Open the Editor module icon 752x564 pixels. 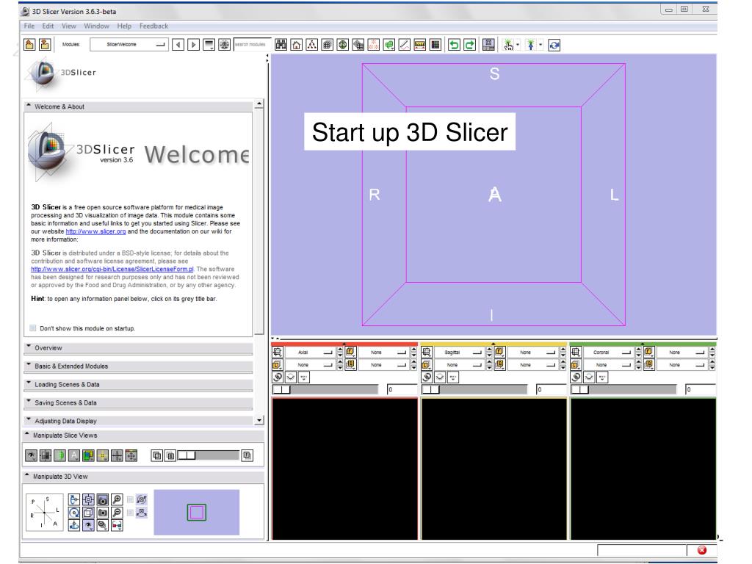point(389,45)
